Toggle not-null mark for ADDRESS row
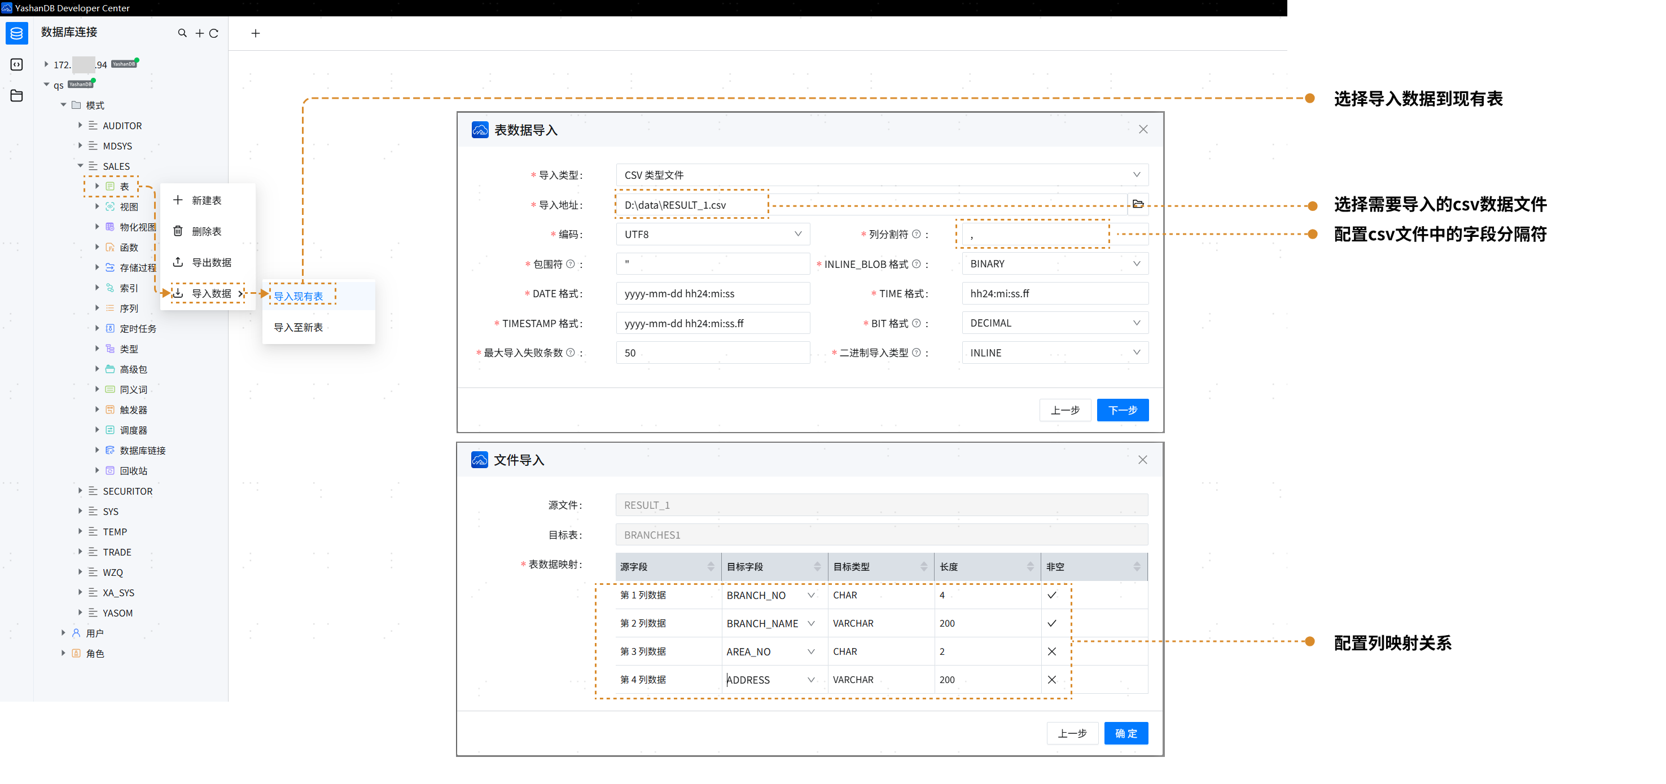 [x=1051, y=679]
